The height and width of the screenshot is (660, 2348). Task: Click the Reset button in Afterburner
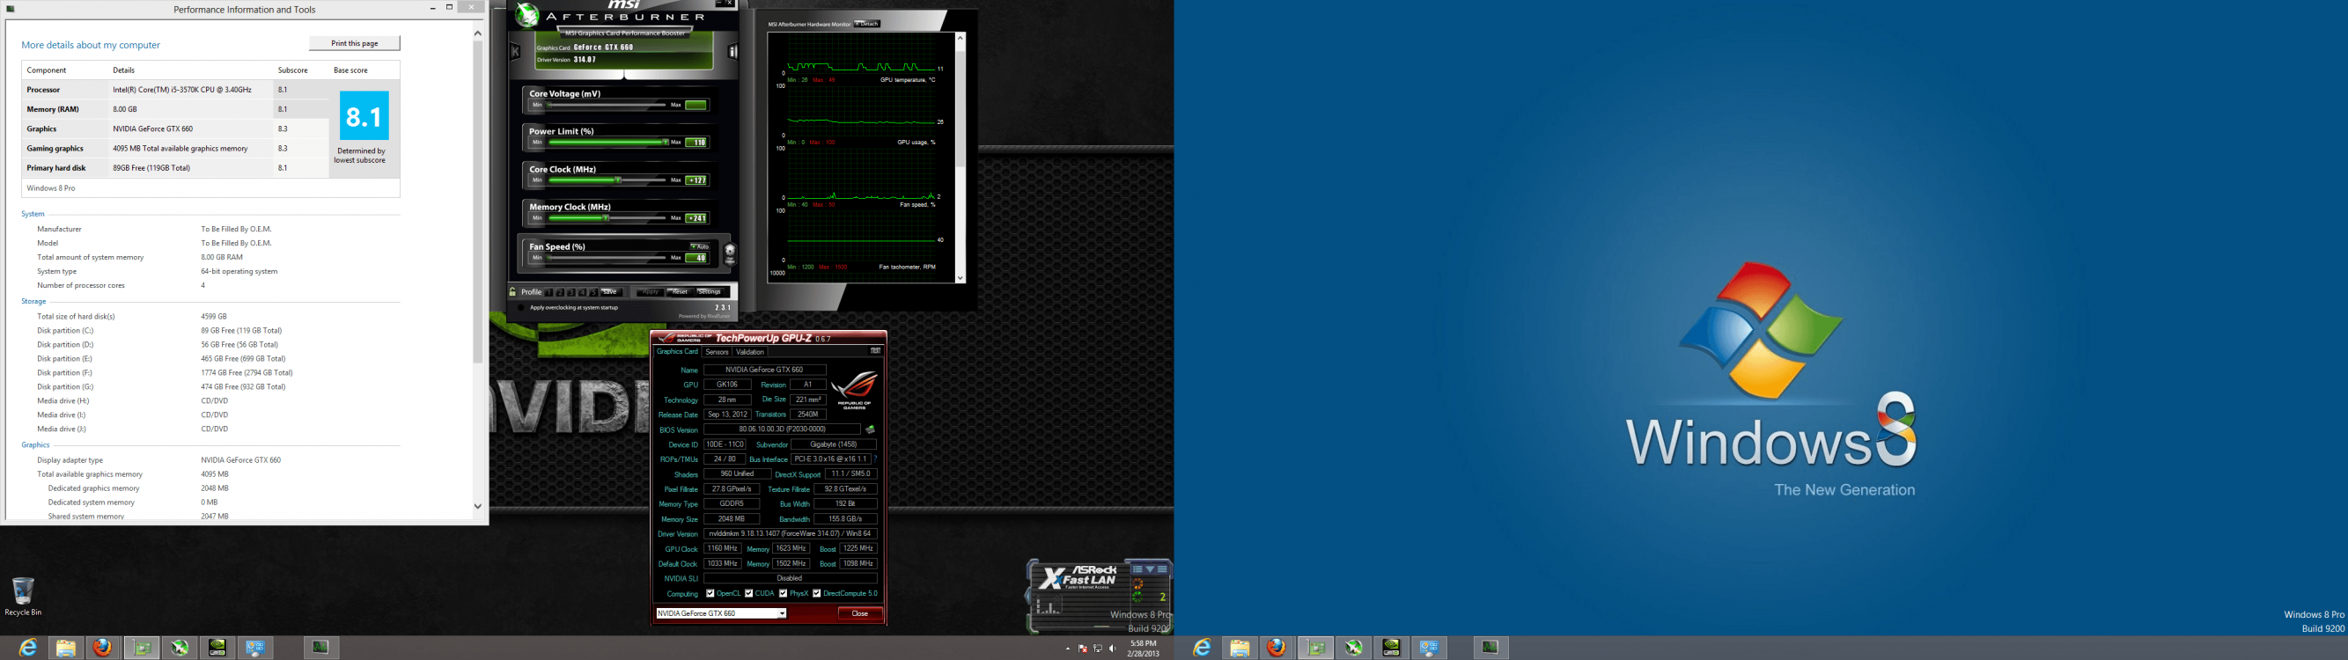coord(681,293)
